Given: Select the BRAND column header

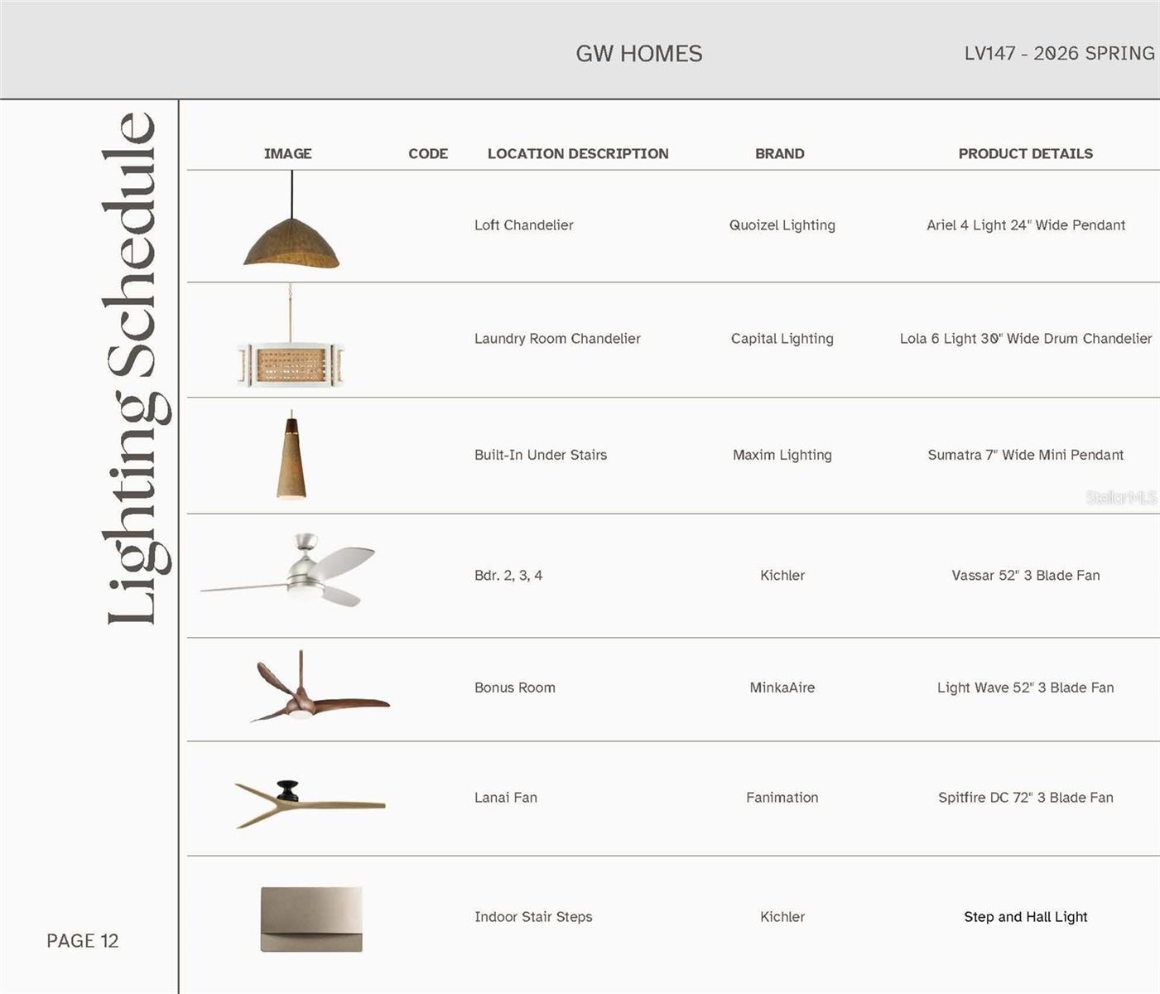Looking at the screenshot, I should tap(779, 154).
